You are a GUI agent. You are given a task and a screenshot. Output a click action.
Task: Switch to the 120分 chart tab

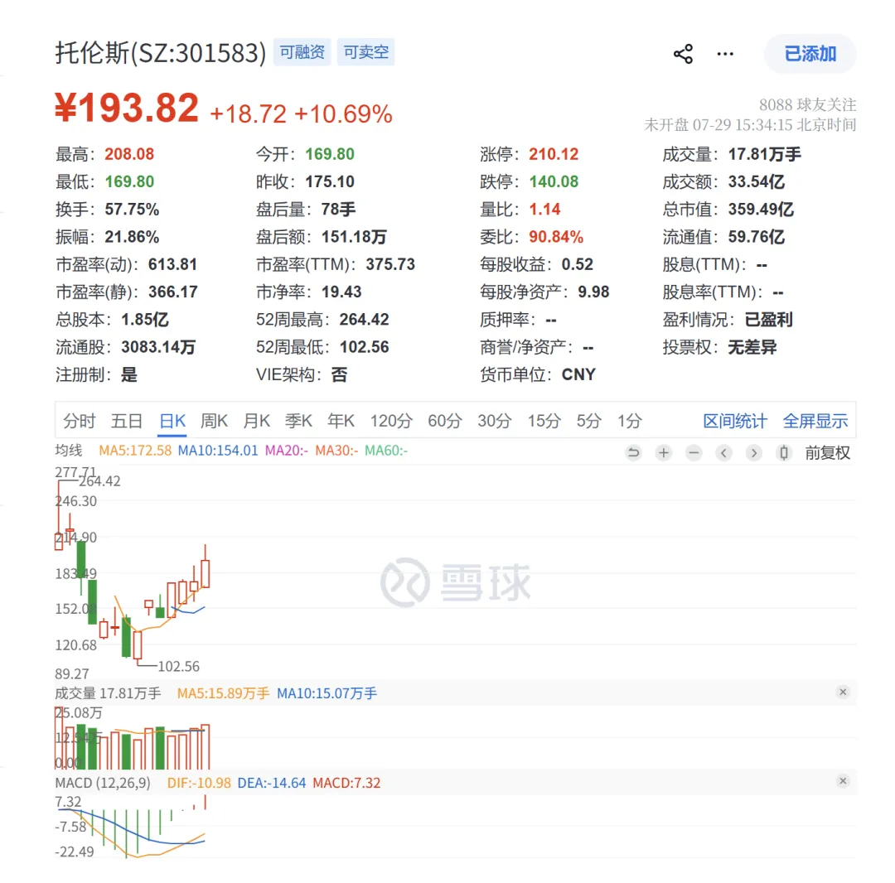(x=391, y=421)
